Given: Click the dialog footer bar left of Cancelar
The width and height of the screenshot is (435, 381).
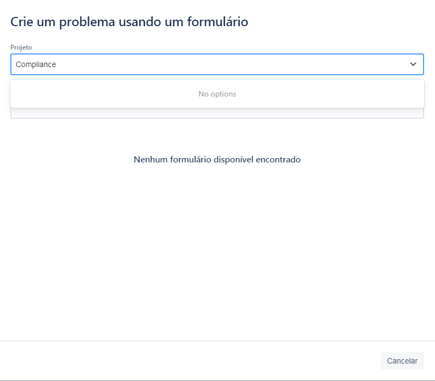Looking at the screenshot, I should 189,361.
